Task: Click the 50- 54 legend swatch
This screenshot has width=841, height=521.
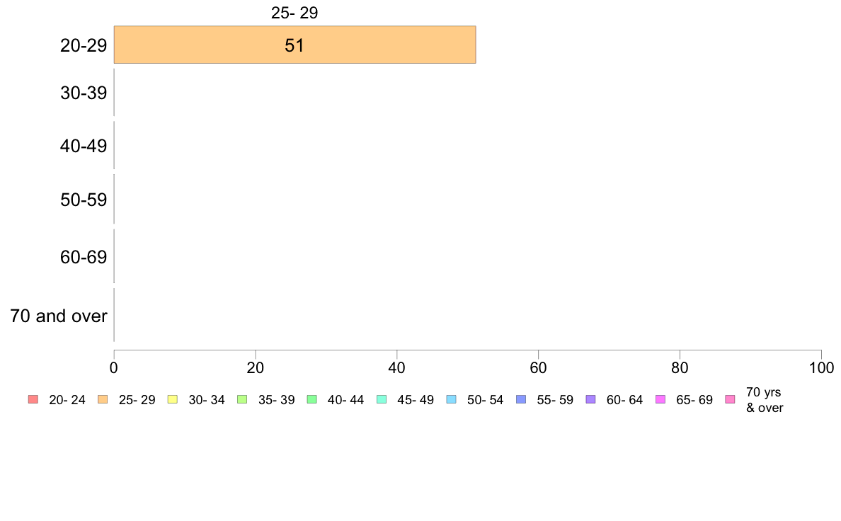Action: [x=451, y=399]
